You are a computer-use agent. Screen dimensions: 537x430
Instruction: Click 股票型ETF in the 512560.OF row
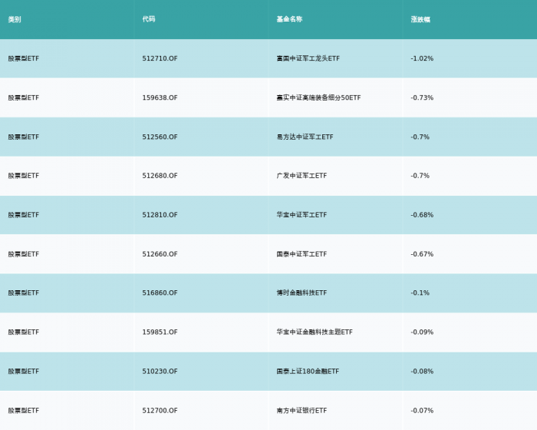pyautogui.click(x=24, y=137)
